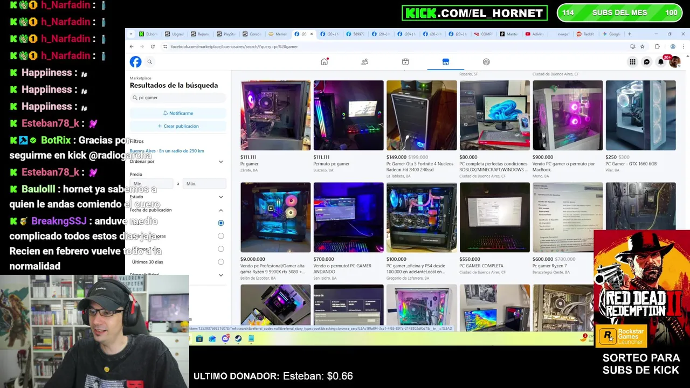Bookmark the page with the star icon
The width and height of the screenshot is (690, 388).
pyautogui.click(x=642, y=46)
